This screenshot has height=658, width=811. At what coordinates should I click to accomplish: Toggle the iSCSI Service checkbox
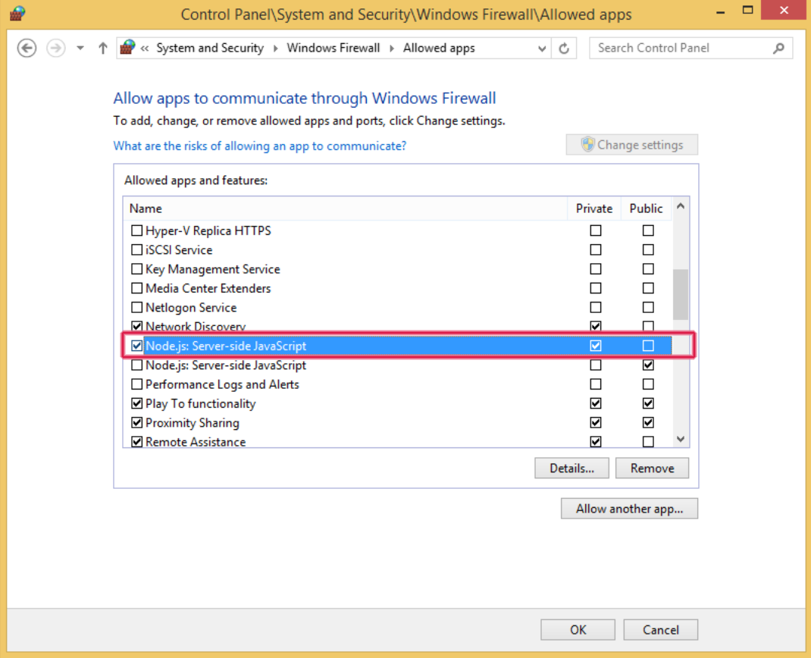[x=136, y=249]
